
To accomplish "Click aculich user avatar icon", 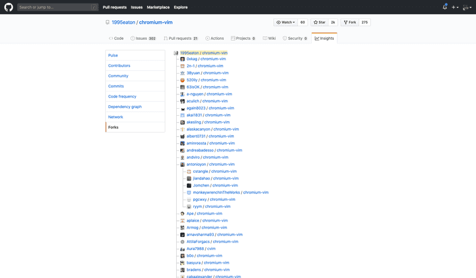I will click(x=183, y=101).
